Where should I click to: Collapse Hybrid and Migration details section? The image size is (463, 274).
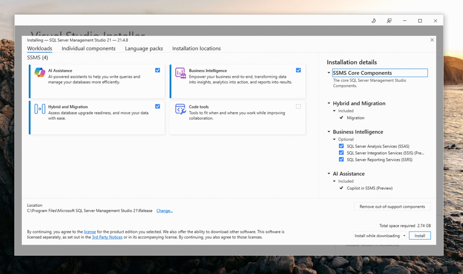point(329,103)
